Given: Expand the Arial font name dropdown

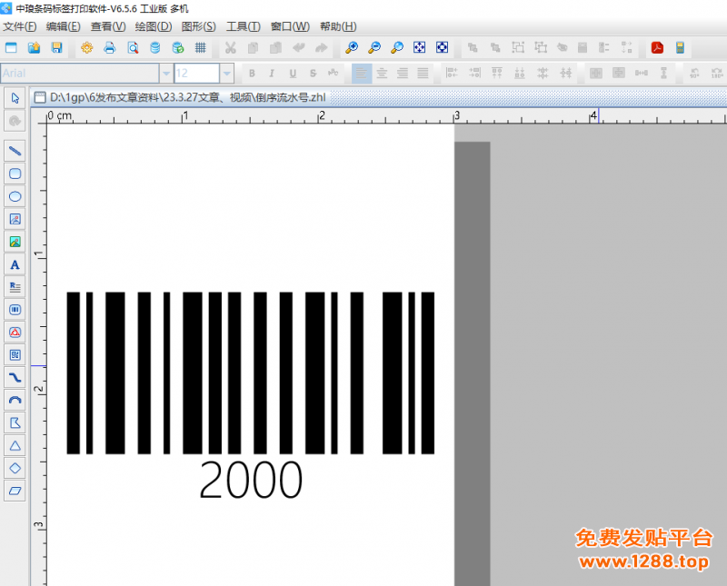Looking at the screenshot, I should 166,74.
